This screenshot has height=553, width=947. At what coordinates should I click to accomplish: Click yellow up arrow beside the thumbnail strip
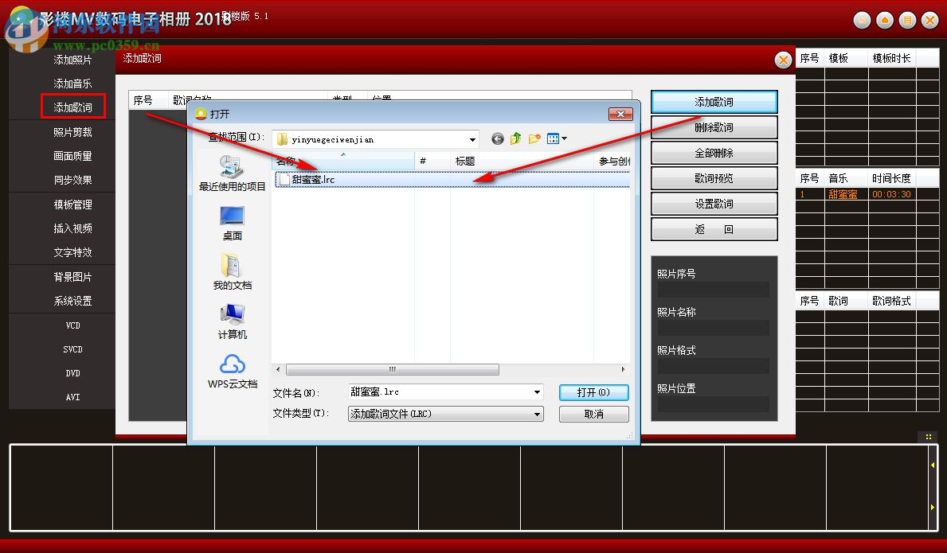933,465
